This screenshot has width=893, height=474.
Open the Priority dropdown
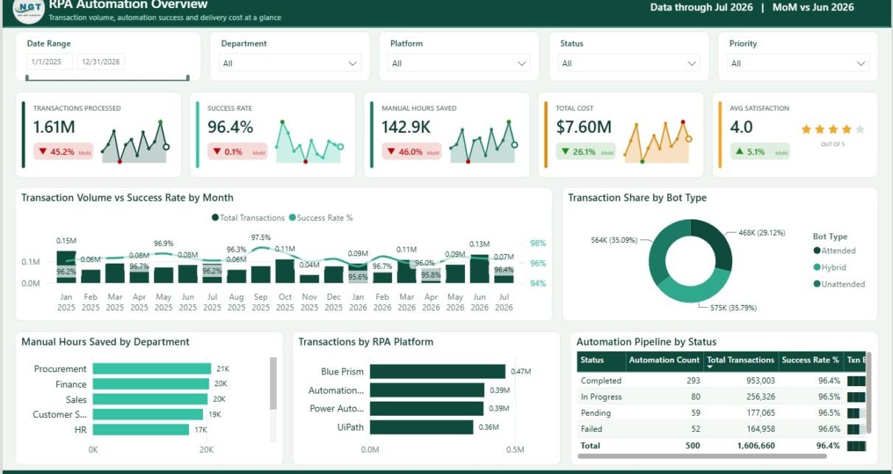point(799,63)
